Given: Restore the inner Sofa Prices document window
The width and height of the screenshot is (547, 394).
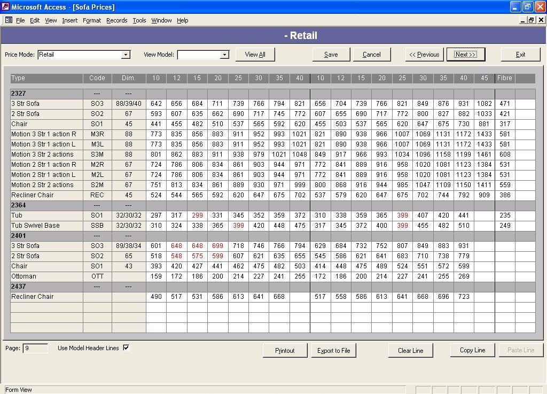Looking at the screenshot, I should pos(531,20).
